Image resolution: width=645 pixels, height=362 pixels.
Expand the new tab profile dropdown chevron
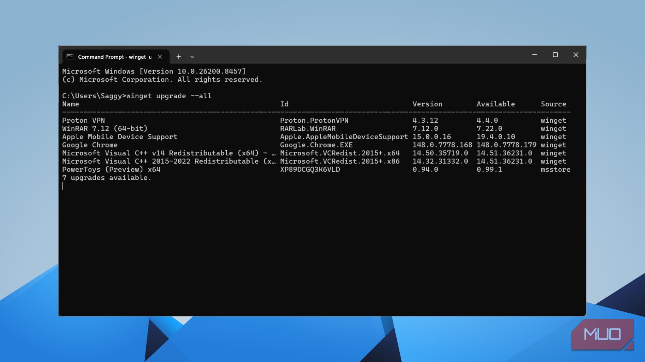click(x=192, y=57)
